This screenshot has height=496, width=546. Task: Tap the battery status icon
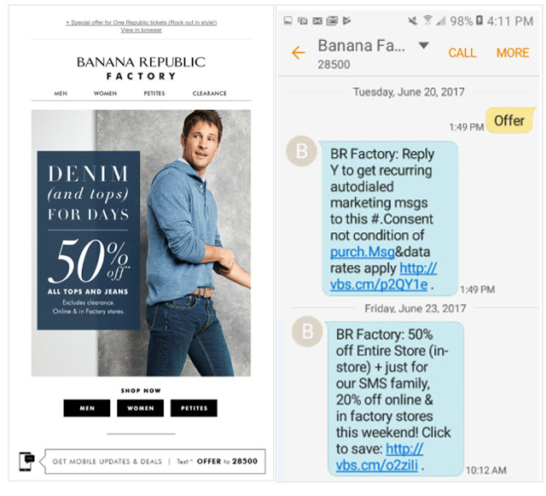click(x=479, y=20)
